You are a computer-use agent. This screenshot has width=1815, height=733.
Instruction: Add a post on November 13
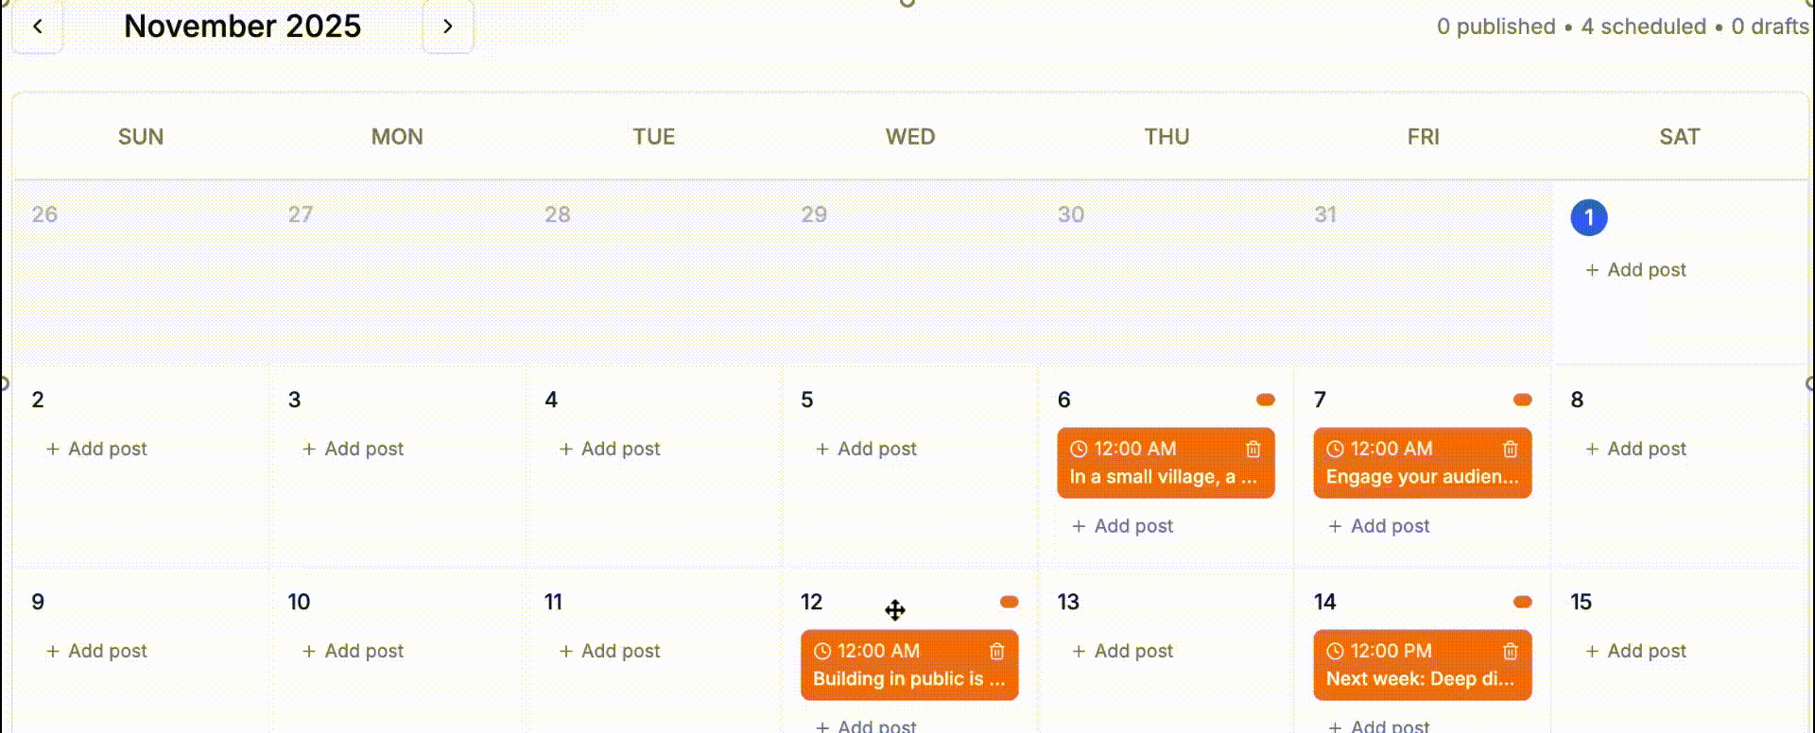(x=1122, y=651)
